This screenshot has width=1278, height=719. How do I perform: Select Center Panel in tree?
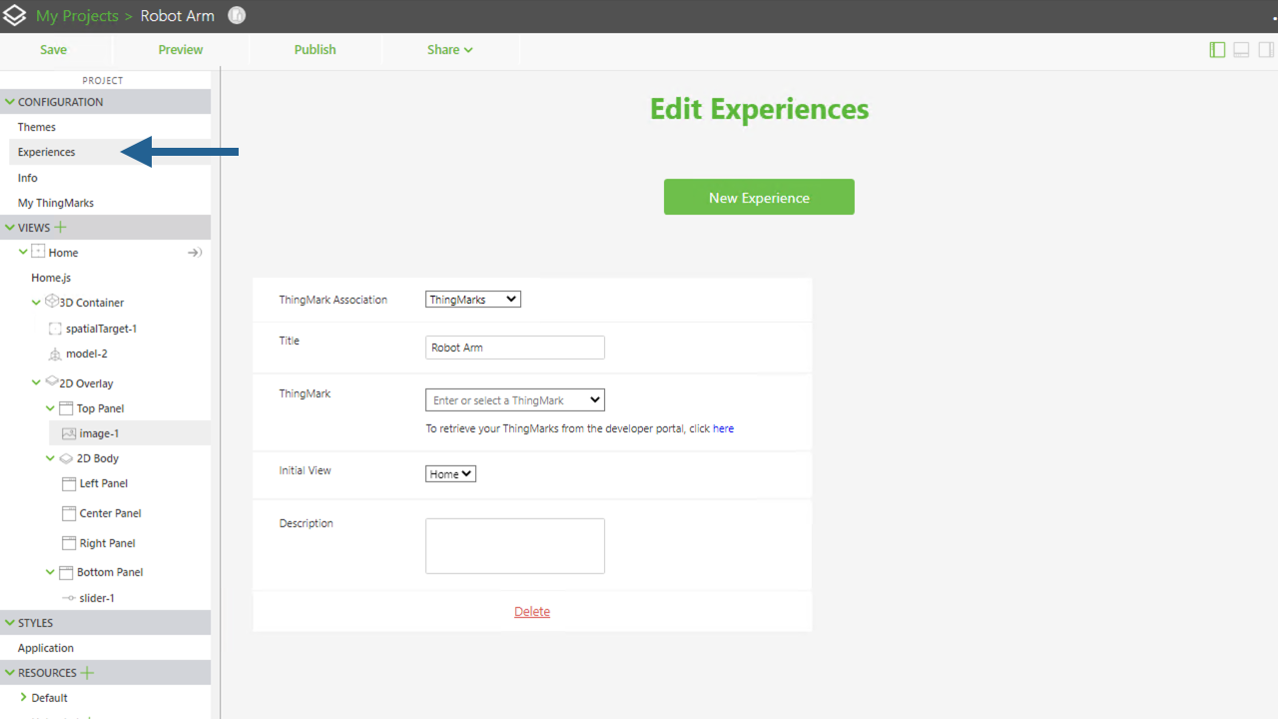111,513
